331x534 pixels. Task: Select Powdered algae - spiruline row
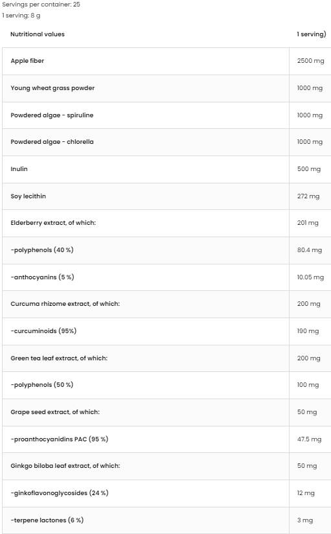tap(166, 115)
